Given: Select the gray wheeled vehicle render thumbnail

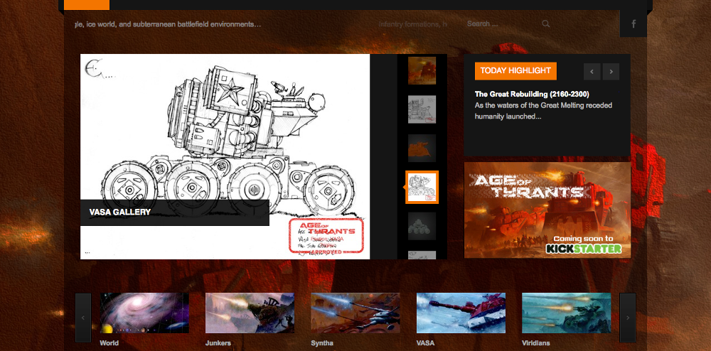Looking at the screenshot, I should 422,226.
